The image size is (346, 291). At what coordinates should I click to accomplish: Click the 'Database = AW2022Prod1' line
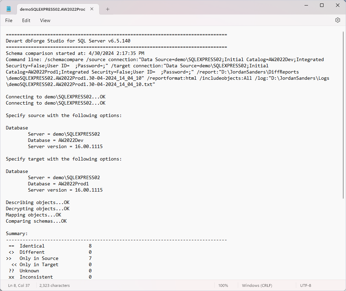click(58, 184)
